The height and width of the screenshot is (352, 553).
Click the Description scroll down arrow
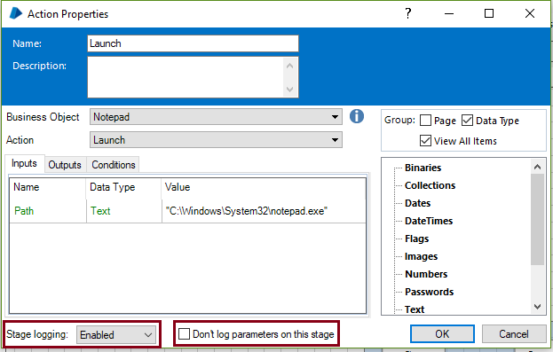pos(290,90)
